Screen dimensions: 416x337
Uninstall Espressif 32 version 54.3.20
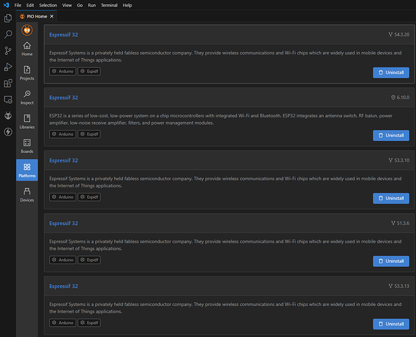click(x=391, y=72)
